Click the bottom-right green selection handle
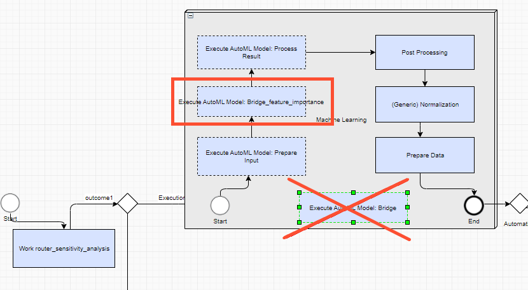 [407, 223]
